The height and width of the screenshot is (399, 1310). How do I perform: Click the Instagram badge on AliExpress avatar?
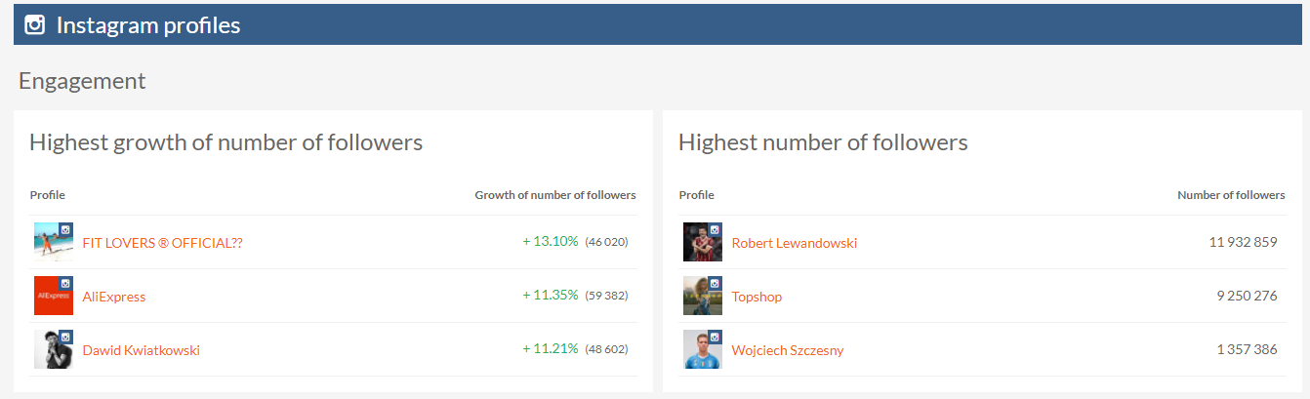(66, 283)
